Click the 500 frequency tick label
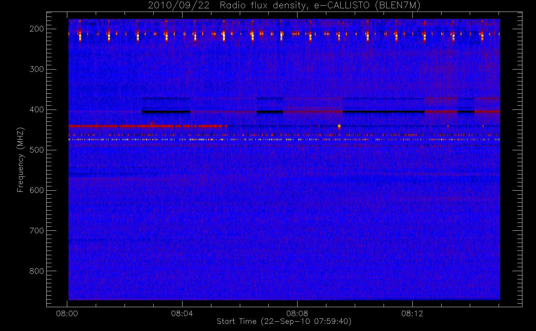The image size is (536, 331). point(37,150)
